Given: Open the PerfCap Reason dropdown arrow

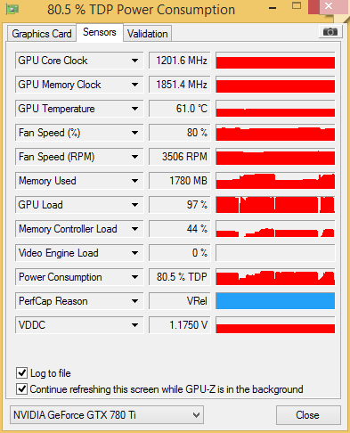Looking at the screenshot, I should tap(134, 301).
